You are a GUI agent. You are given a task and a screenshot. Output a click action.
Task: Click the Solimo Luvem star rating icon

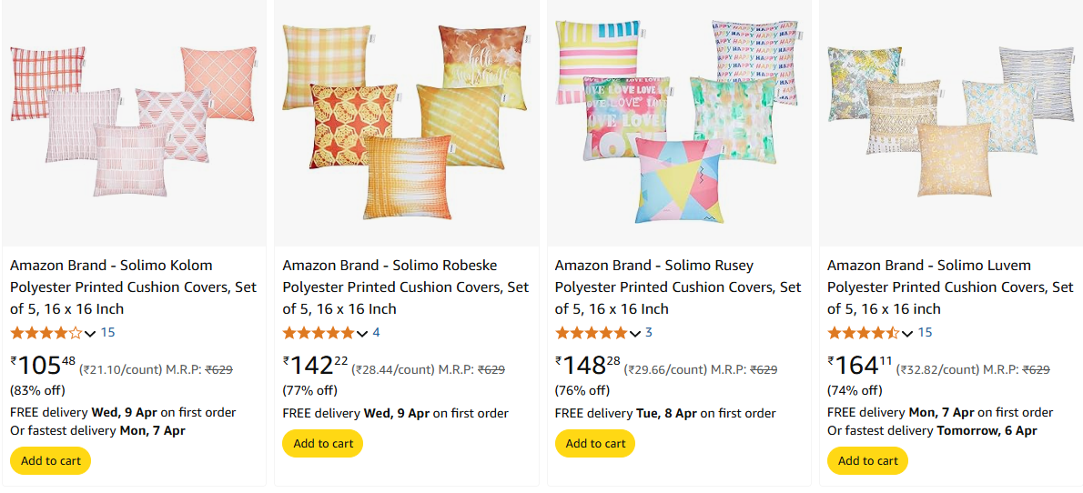(864, 333)
